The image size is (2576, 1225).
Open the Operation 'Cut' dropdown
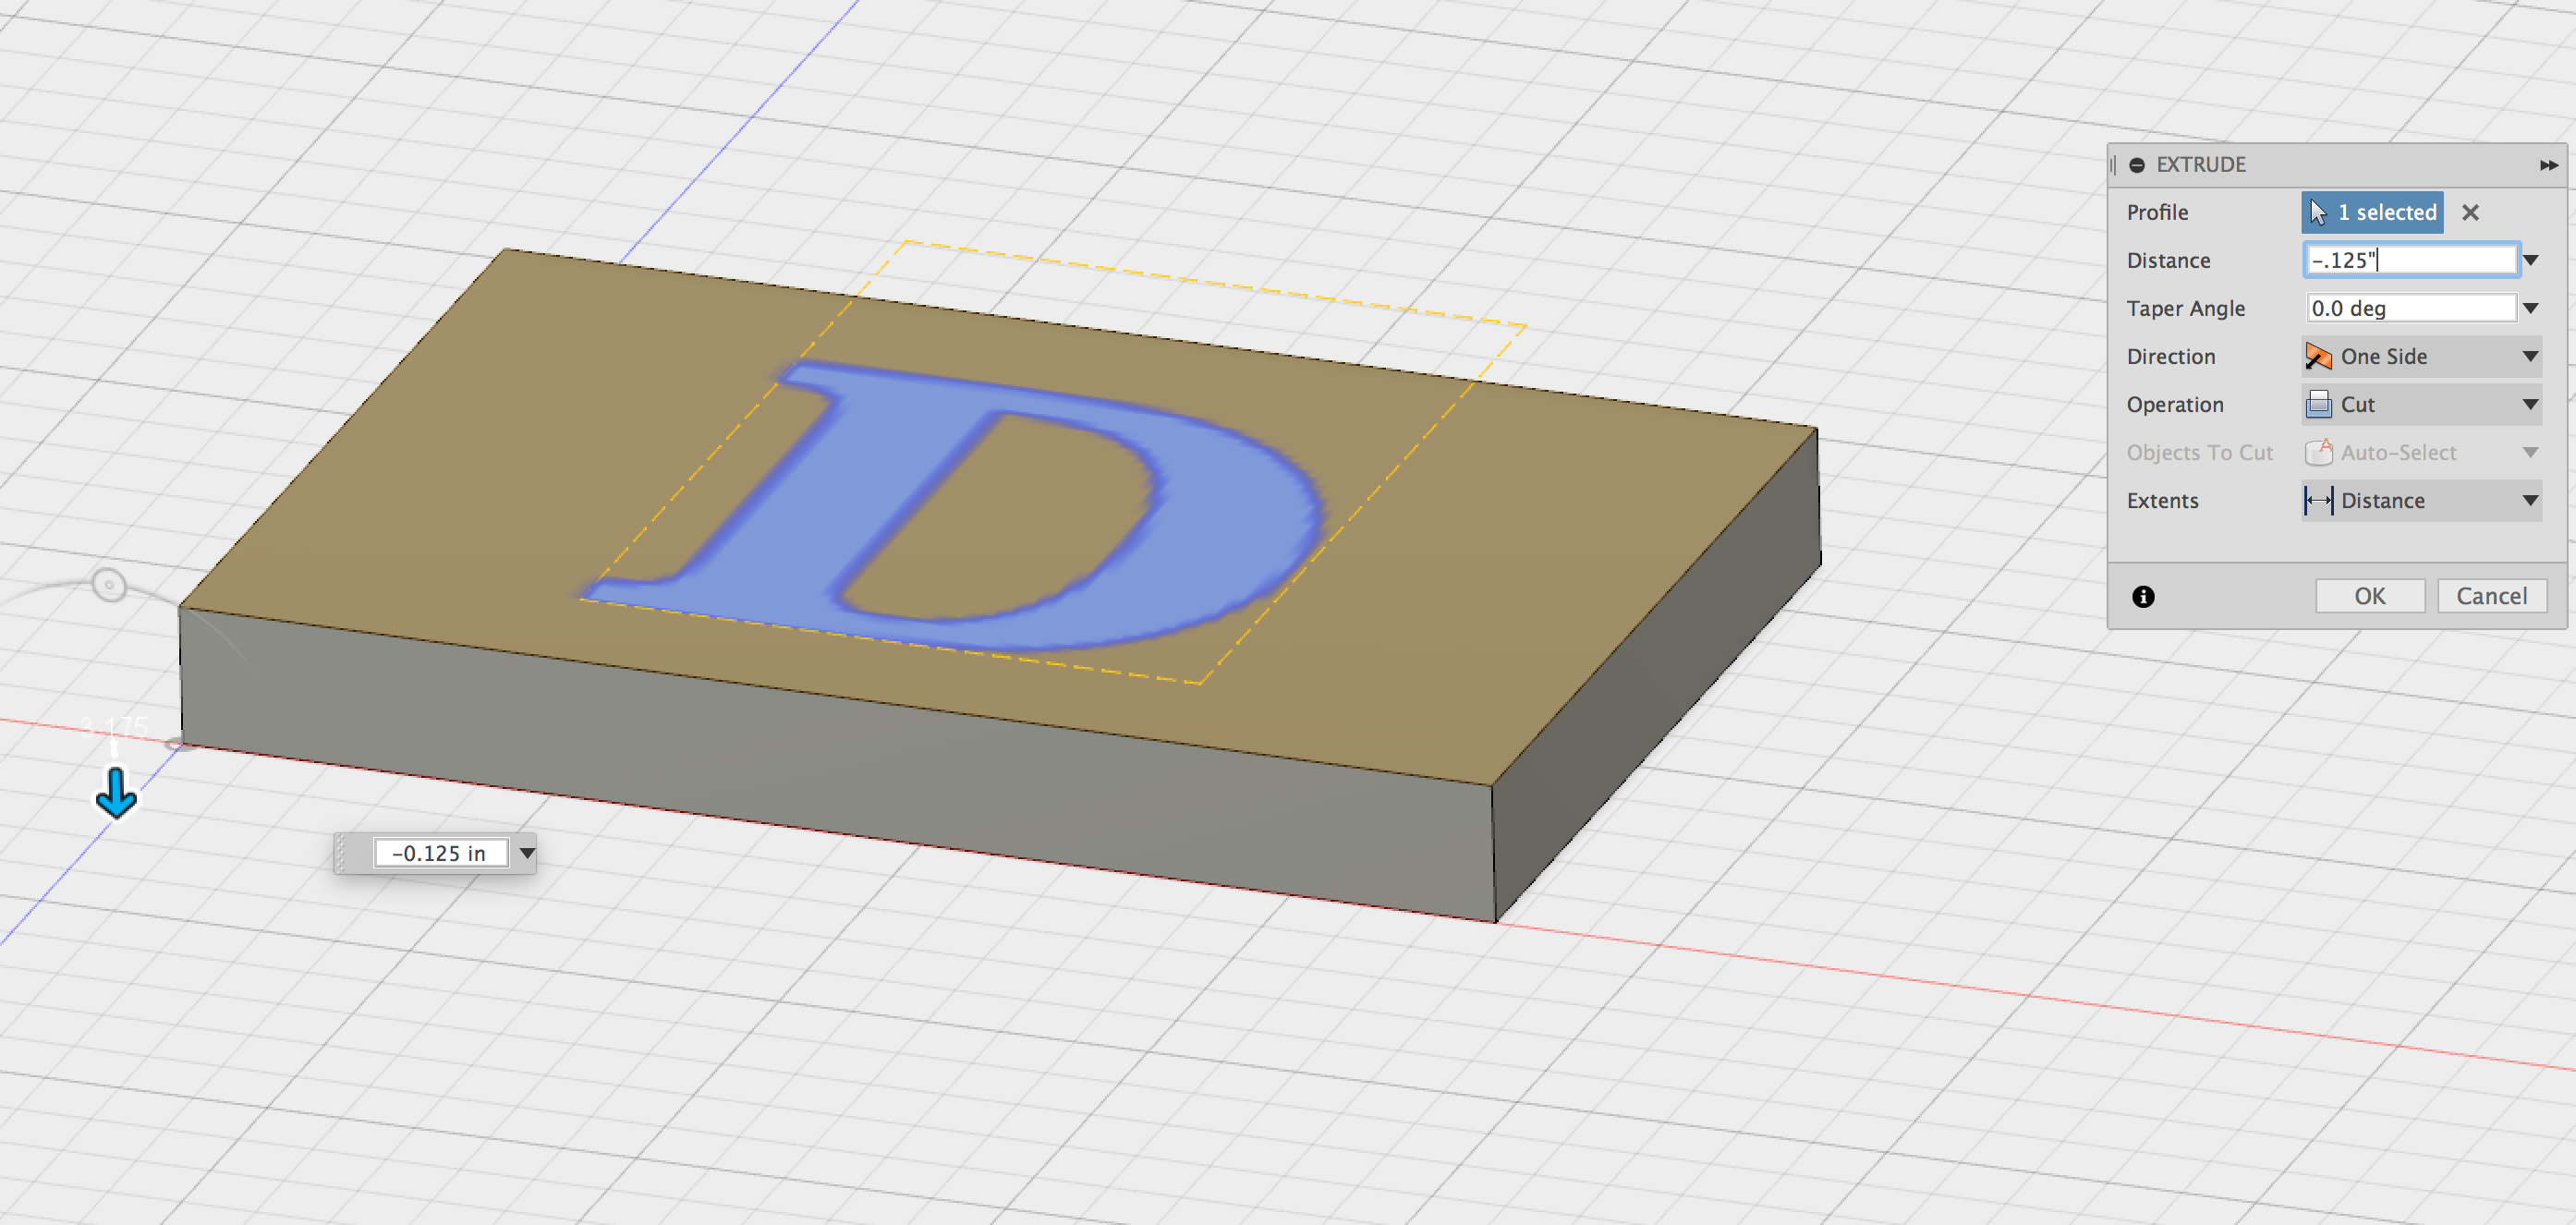pyautogui.click(x=2421, y=404)
